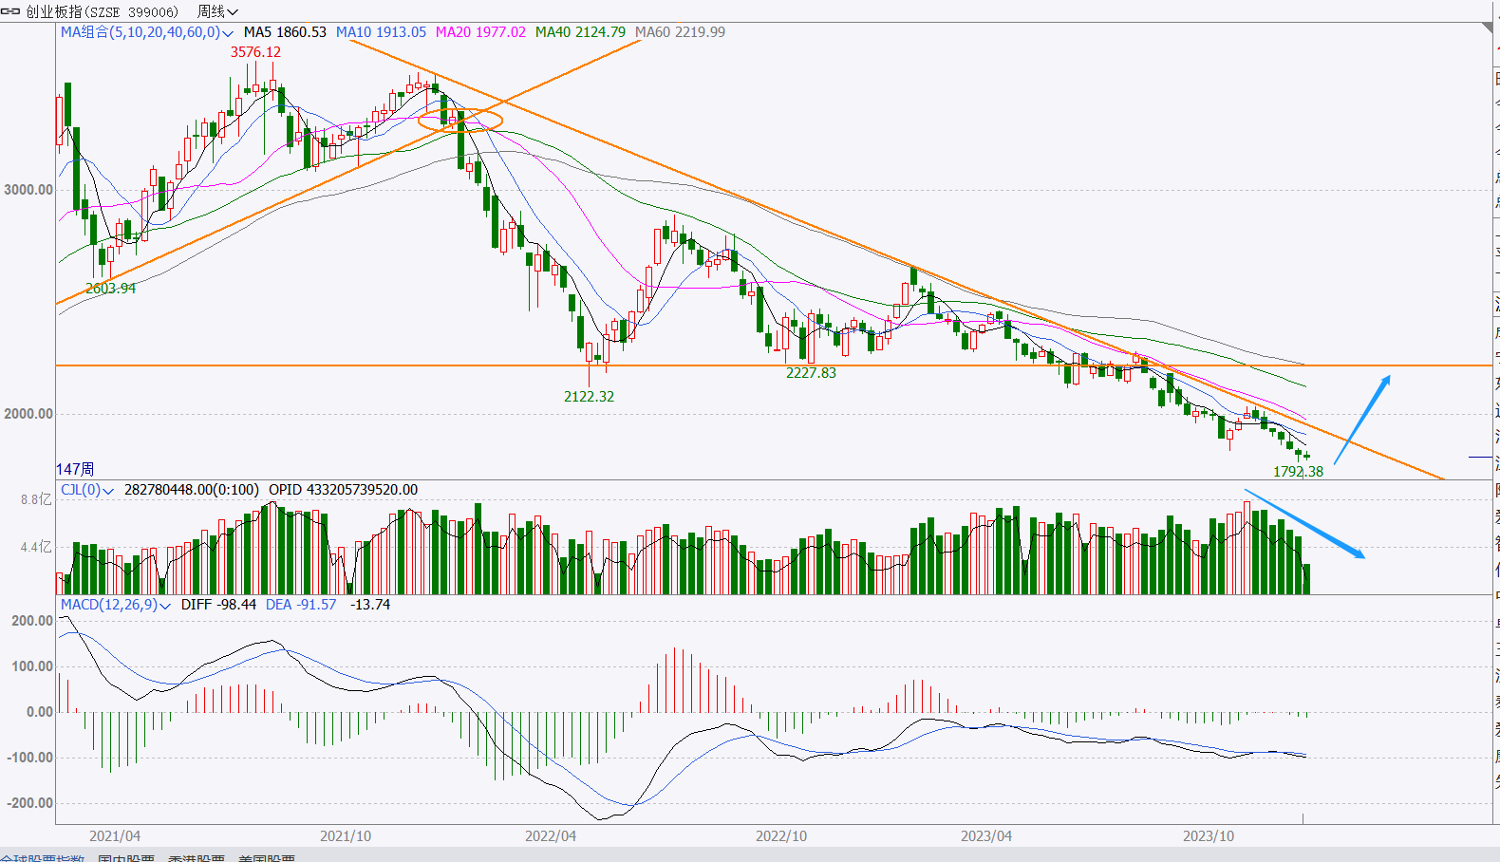The width and height of the screenshot is (1500, 862).
Task: Expand the MA组合 indicator settings dropdown
Action: (x=228, y=33)
